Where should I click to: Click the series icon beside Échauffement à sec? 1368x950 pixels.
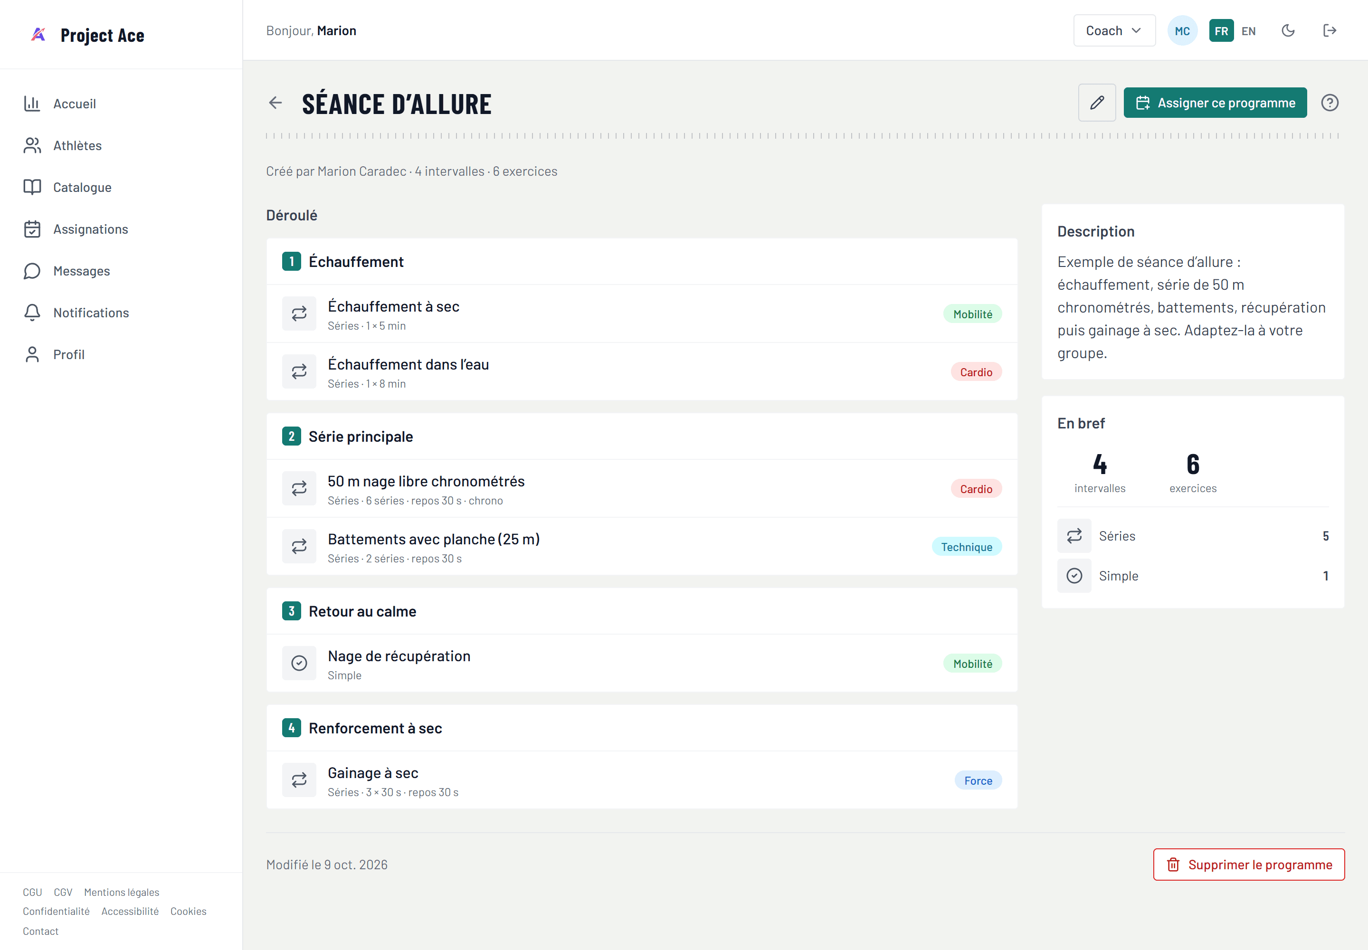click(299, 313)
